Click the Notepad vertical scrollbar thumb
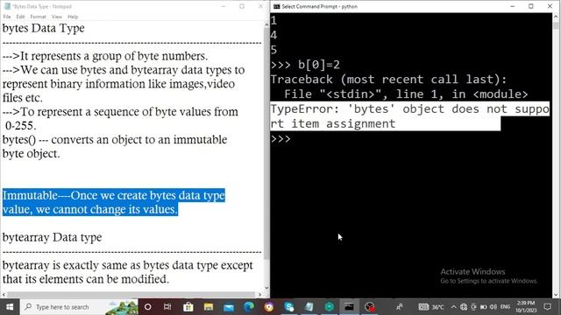The height and width of the screenshot is (315, 561). coord(266,143)
